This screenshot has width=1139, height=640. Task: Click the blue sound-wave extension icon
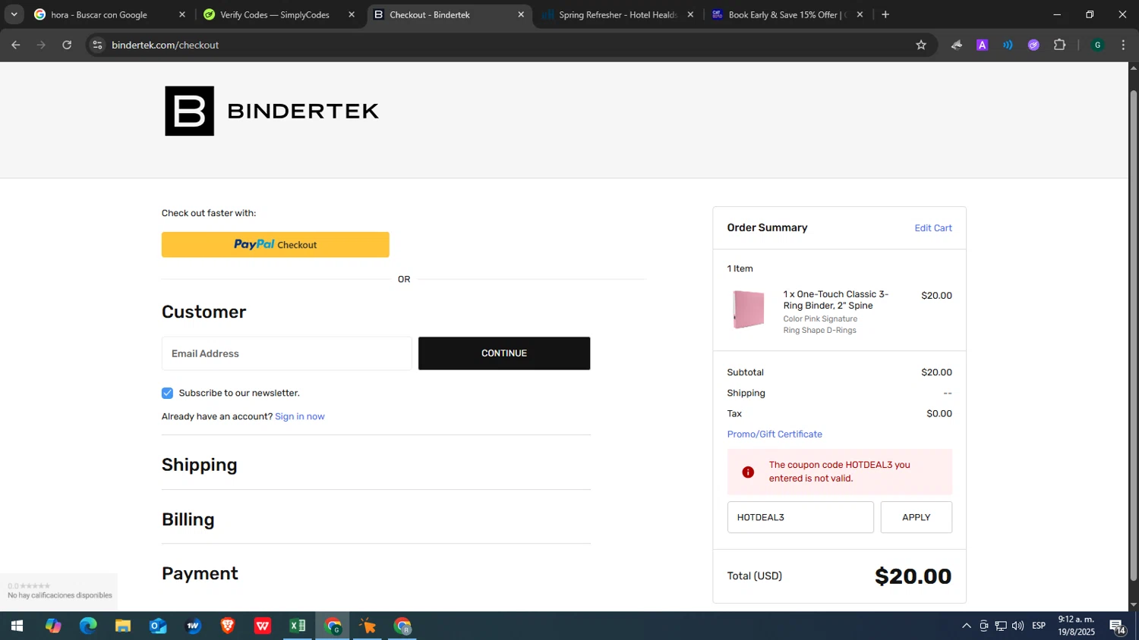point(1008,45)
